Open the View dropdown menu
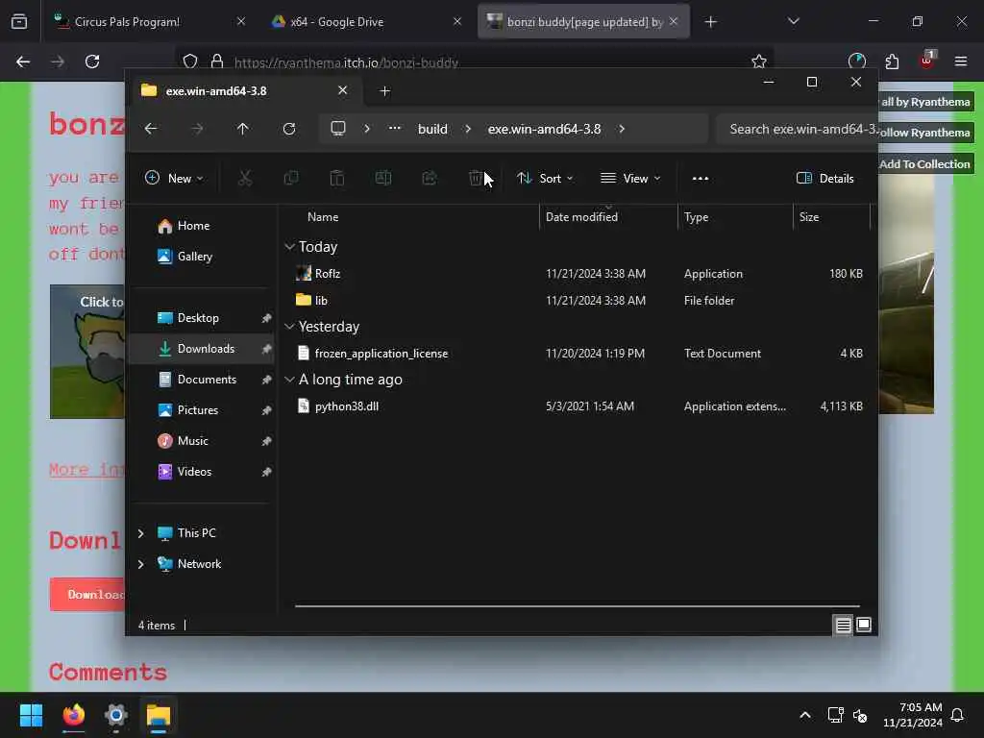 point(630,178)
